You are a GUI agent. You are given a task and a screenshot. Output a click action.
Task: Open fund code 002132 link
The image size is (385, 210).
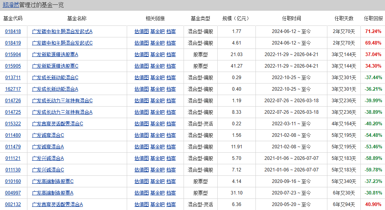pyautogui.click(x=13, y=205)
